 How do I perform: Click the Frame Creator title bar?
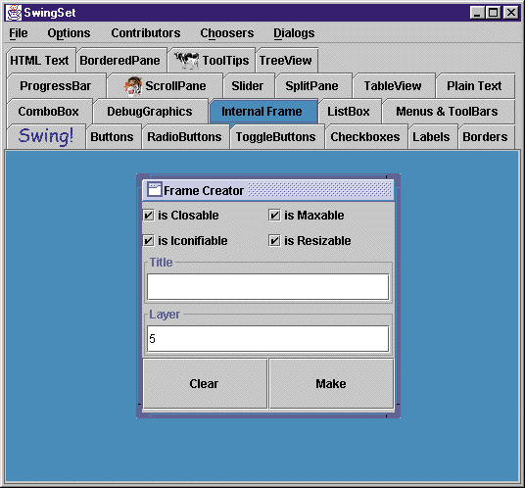[267, 190]
